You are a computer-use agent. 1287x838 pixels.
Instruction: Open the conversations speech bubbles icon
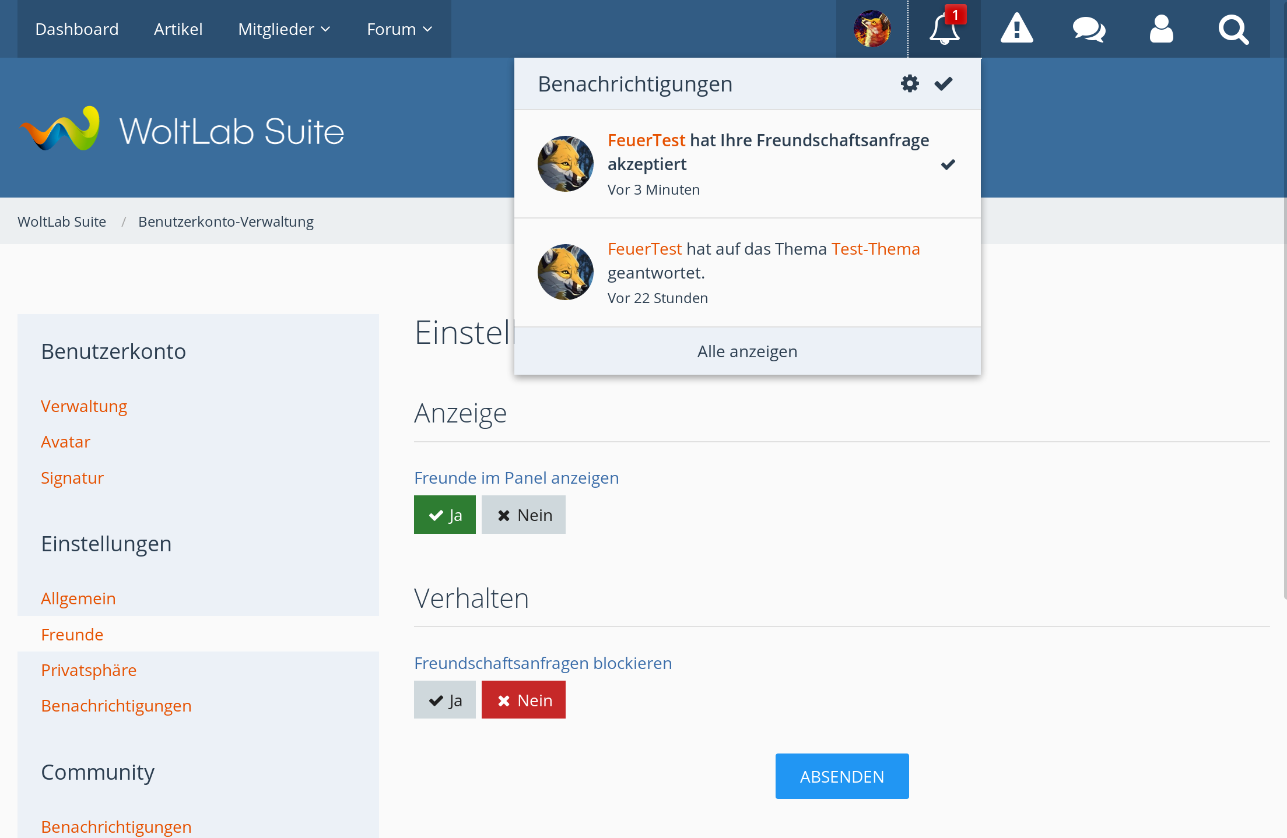tap(1089, 29)
